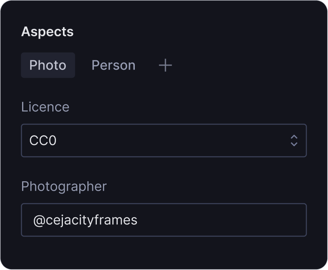Click the downward chevron in Licence selector
Viewport: 328px width, 270px height.
[294, 144]
